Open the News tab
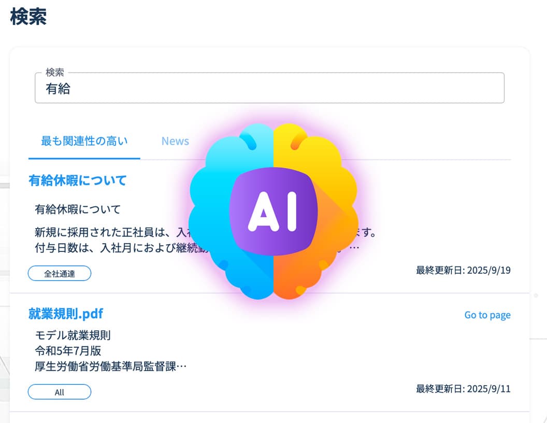This screenshot has height=423, width=547. tap(175, 141)
